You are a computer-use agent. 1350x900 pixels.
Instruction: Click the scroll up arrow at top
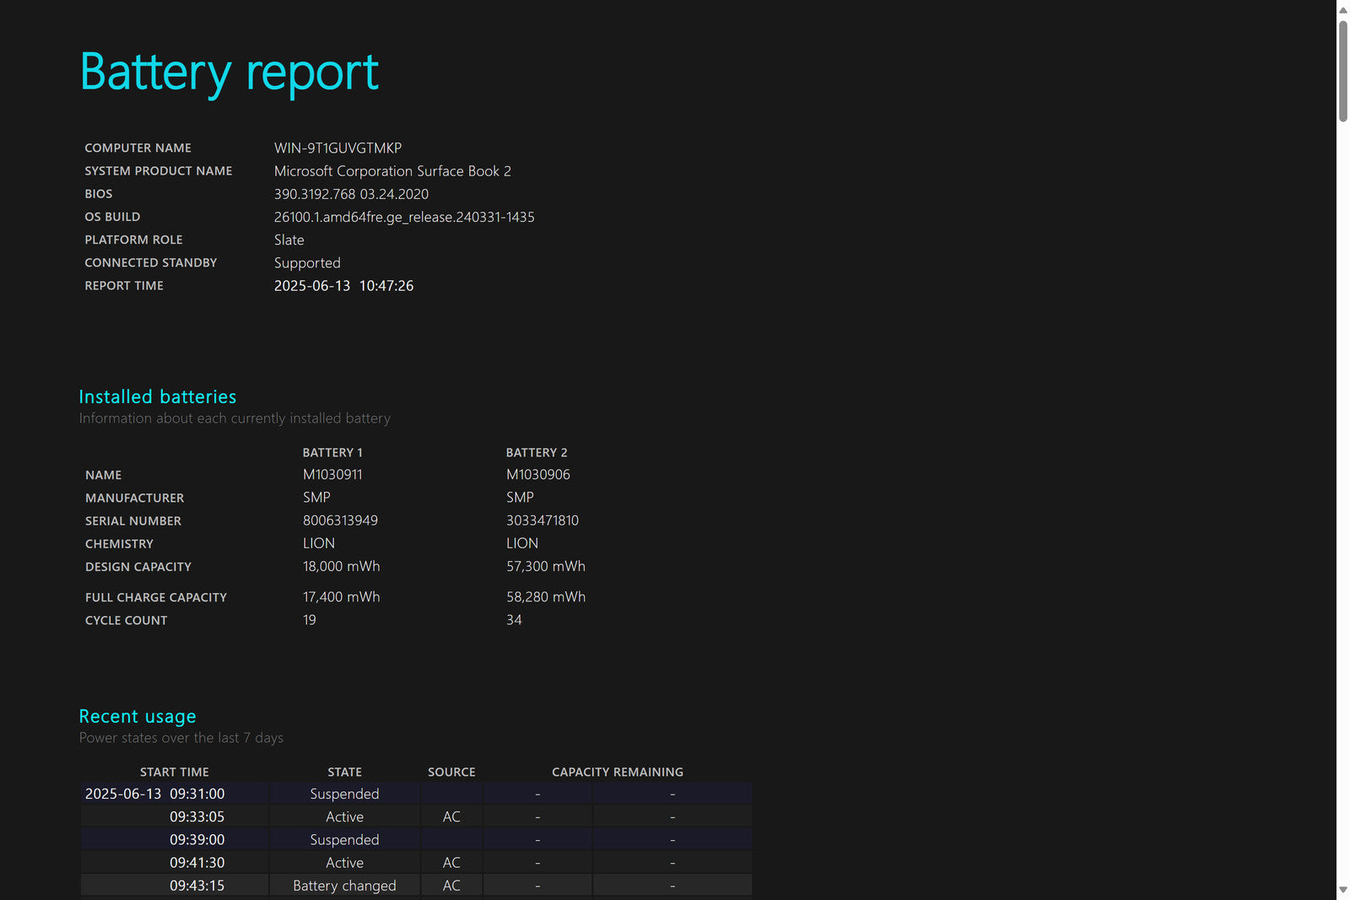(x=1342, y=9)
